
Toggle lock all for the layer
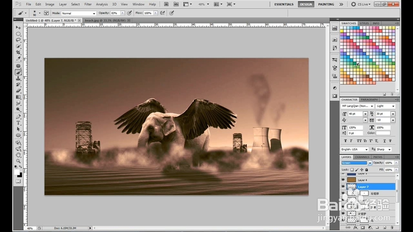pos(366,170)
